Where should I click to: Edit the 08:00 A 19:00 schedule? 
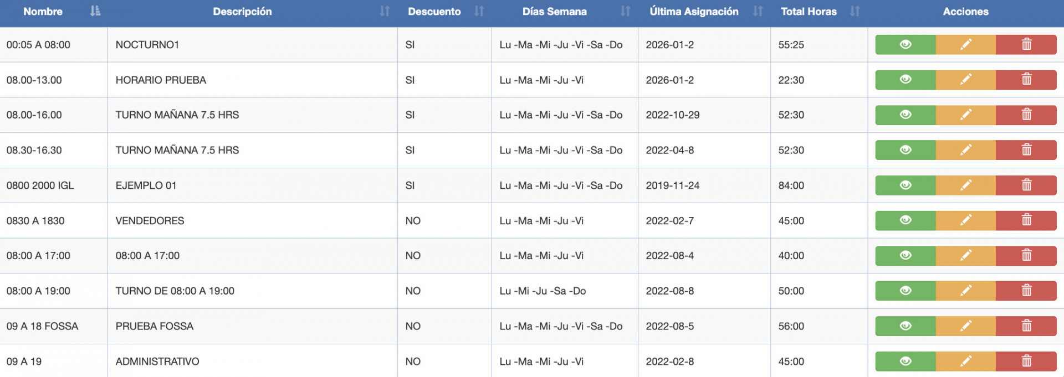[965, 291]
